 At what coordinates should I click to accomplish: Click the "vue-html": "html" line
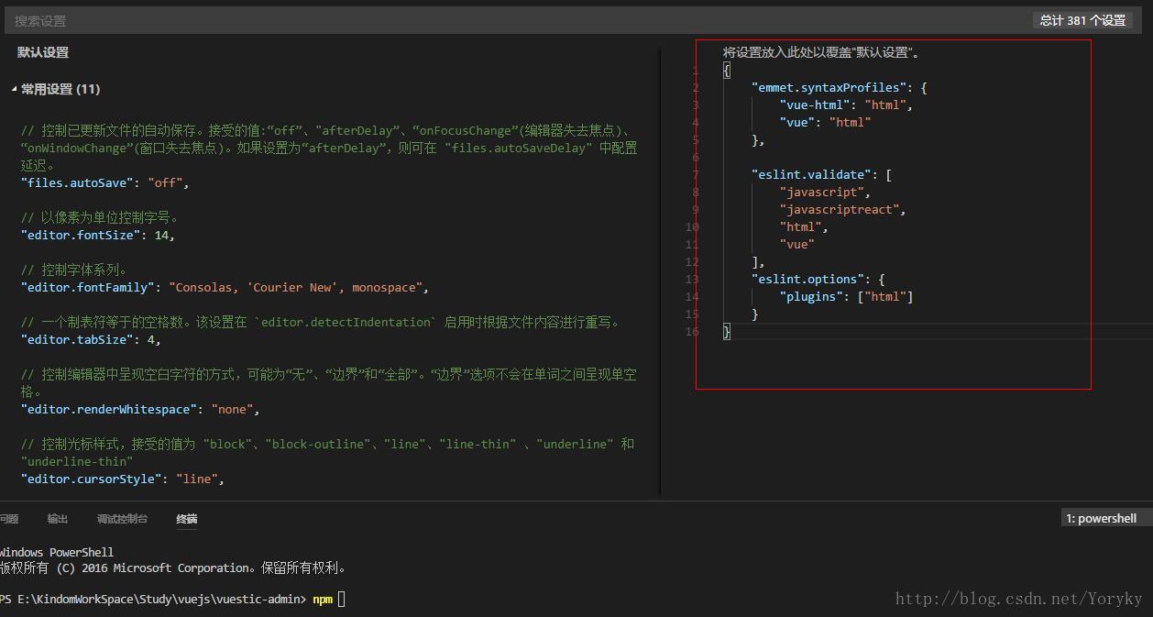(846, 105)
